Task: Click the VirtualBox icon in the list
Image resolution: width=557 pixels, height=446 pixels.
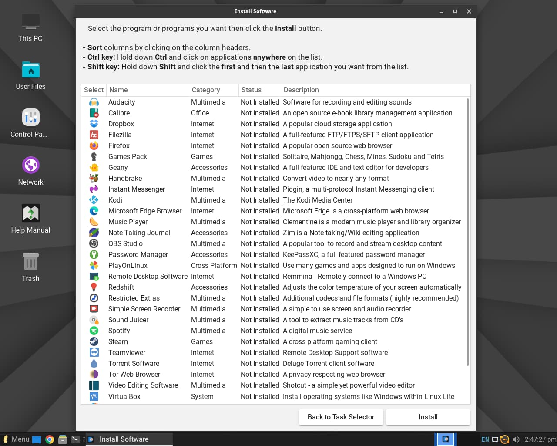Action: [x=94, y=396]
